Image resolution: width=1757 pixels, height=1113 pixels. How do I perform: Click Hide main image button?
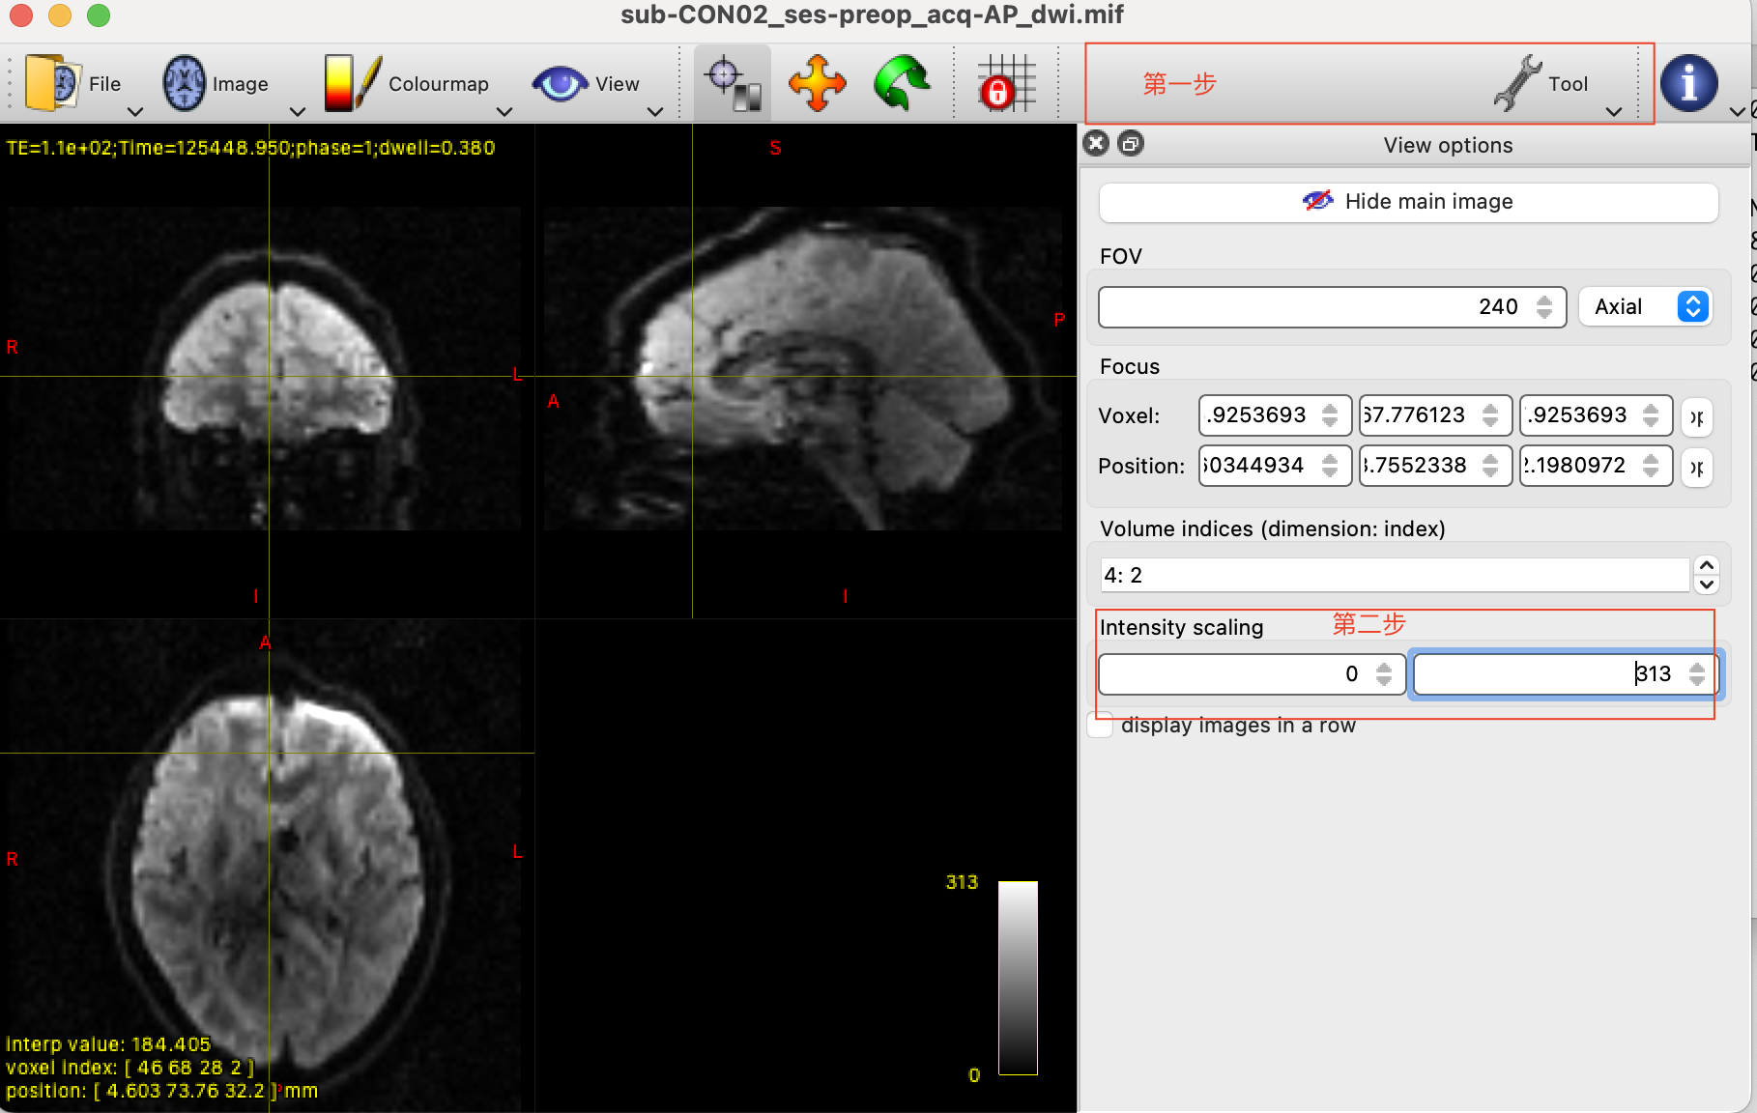1408,202
